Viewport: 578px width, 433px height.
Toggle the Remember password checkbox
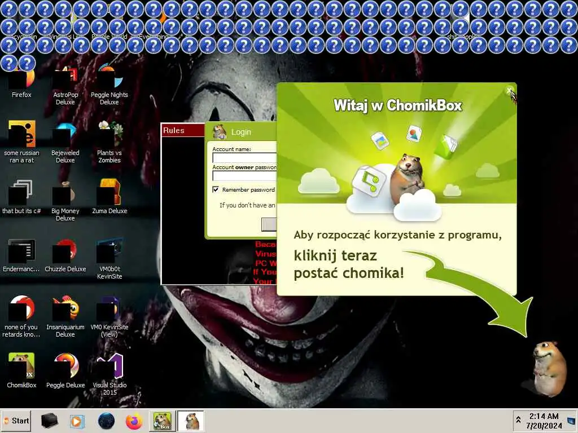(x=216, y=189)
